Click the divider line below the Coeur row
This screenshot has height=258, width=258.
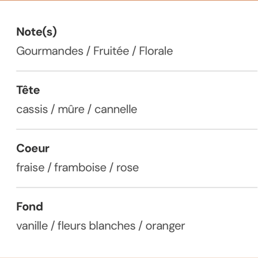tap(137, 187)
